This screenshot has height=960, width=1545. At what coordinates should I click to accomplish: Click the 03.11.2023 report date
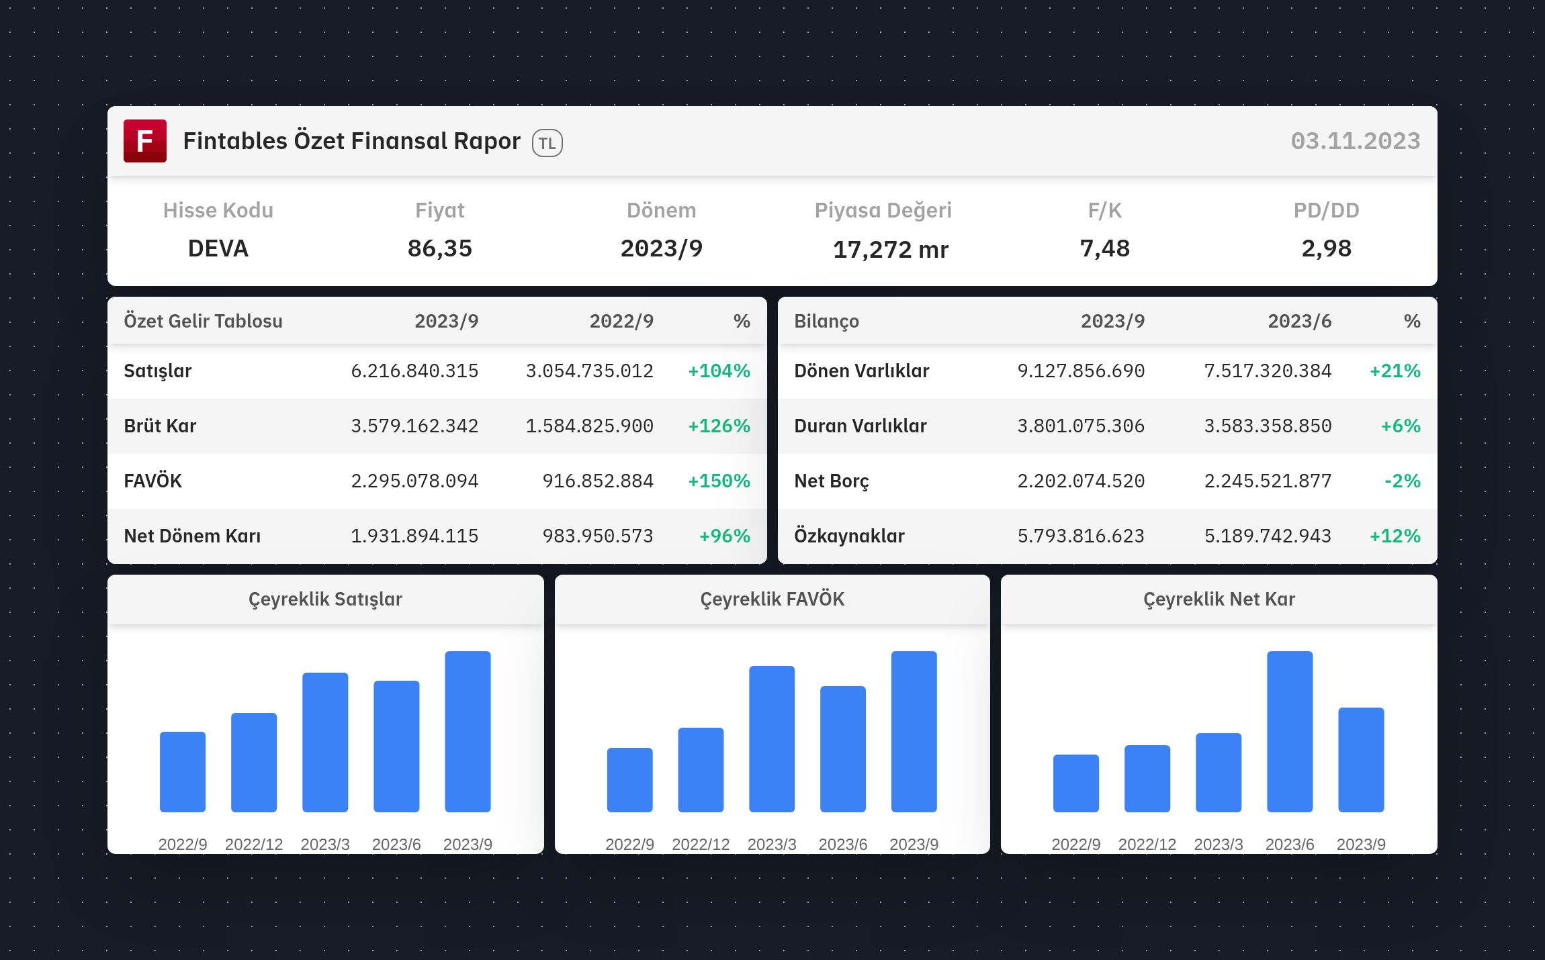coord(1355,141)
